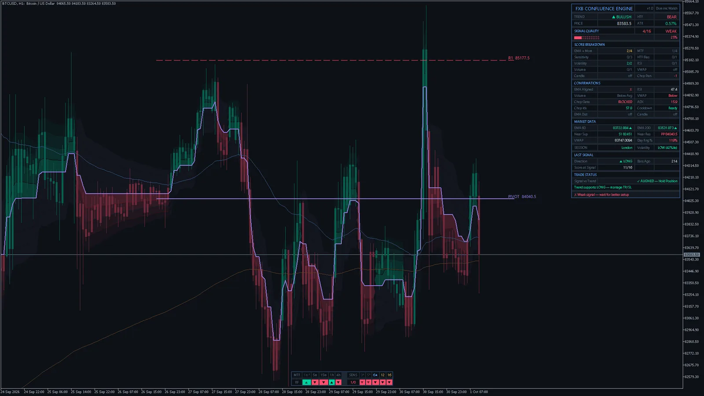704x396 pixels.
Task: Select the 15m timeframe cell
Action: (323, 375)
